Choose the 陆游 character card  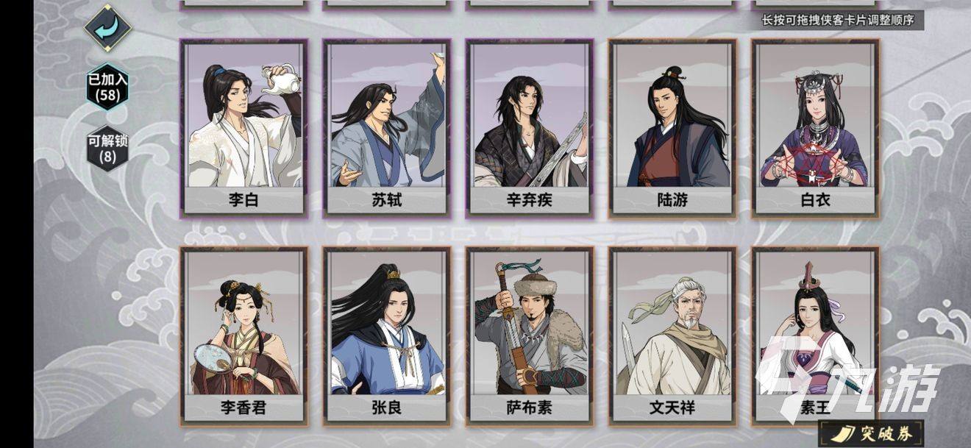click(672, 128)
